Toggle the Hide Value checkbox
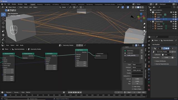The image size is (178, 100). tap(133, 87)
